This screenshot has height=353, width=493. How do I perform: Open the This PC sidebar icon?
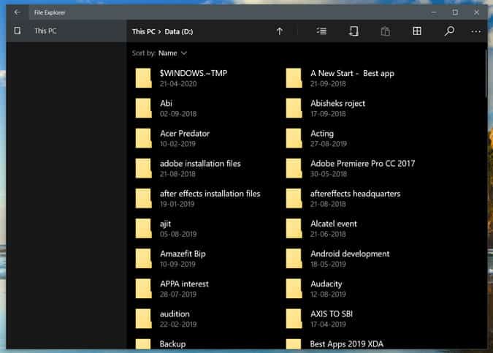[18, 31]
